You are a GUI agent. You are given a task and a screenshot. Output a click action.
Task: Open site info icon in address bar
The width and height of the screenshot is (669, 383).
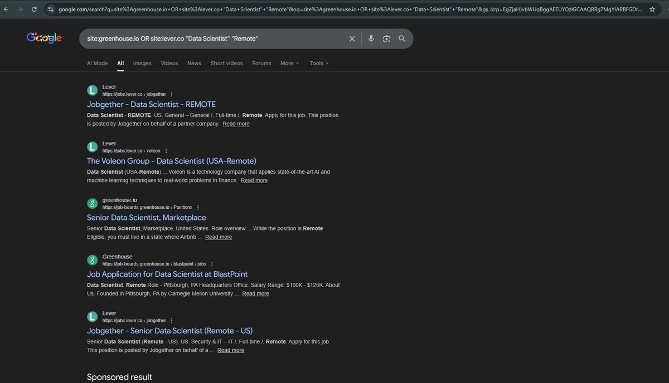51,9
